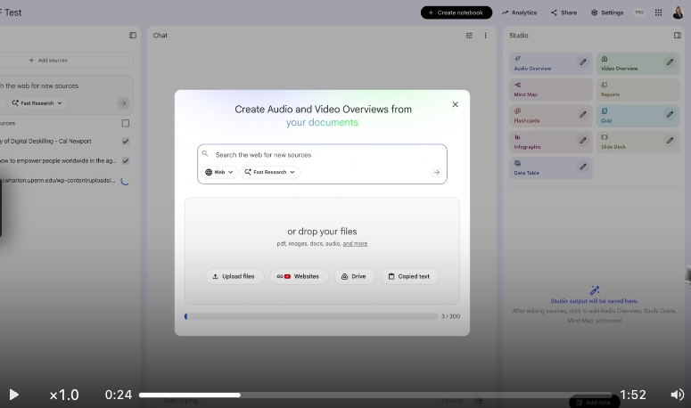Choose Websites as a source type
This screenshot has height=408, width=691.
pos(299,276)
